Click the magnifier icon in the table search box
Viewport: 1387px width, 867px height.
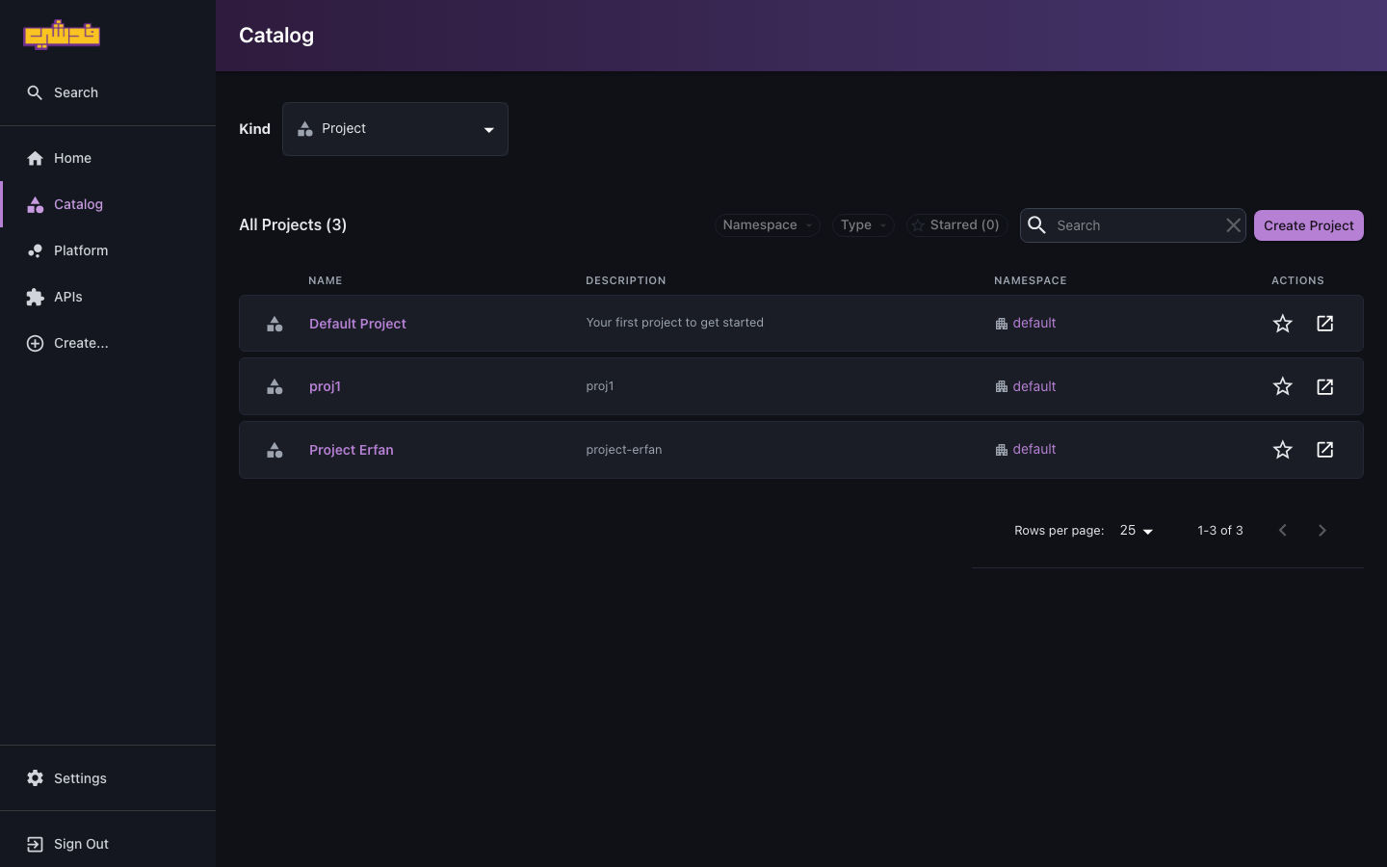1036,225
